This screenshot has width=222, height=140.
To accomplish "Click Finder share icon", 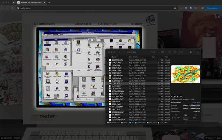I will (x=170, y=52).
